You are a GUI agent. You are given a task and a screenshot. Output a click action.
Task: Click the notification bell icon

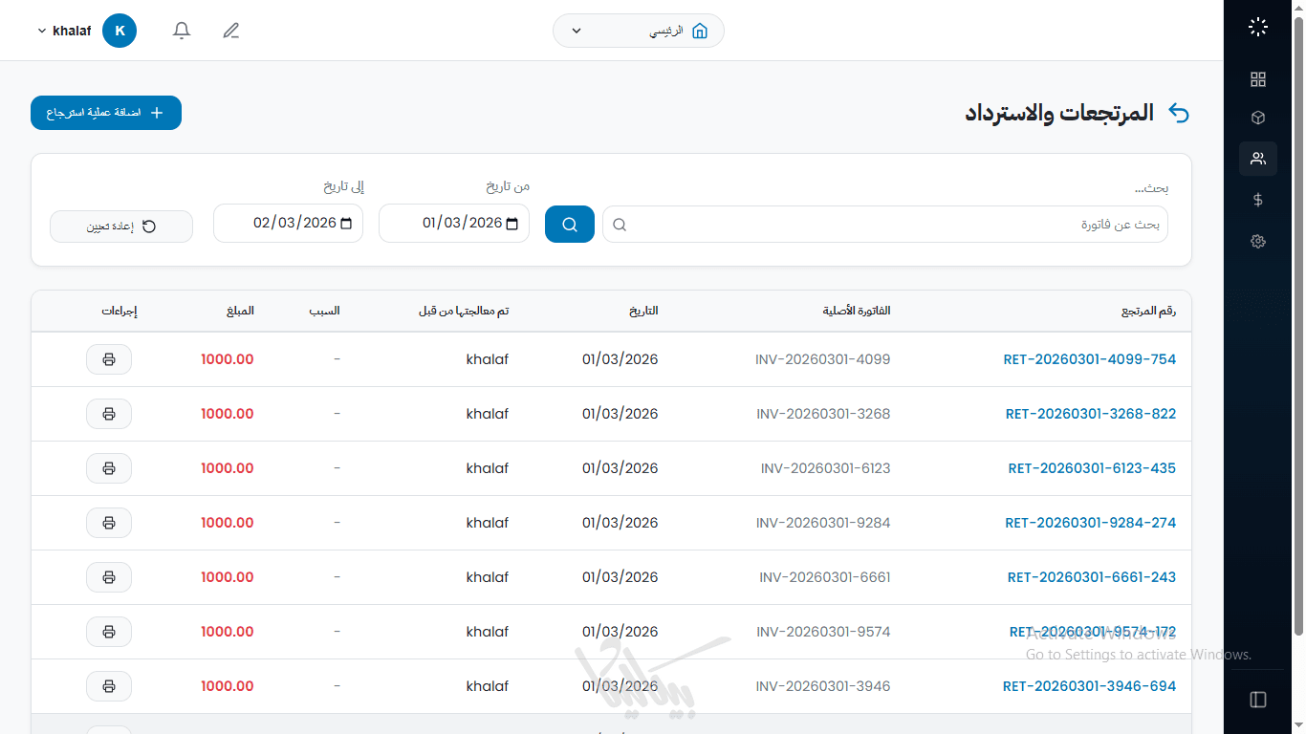[182, 31]
